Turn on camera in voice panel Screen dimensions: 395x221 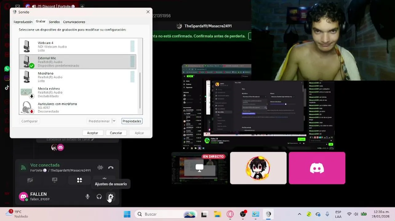(x=30, y=180)
